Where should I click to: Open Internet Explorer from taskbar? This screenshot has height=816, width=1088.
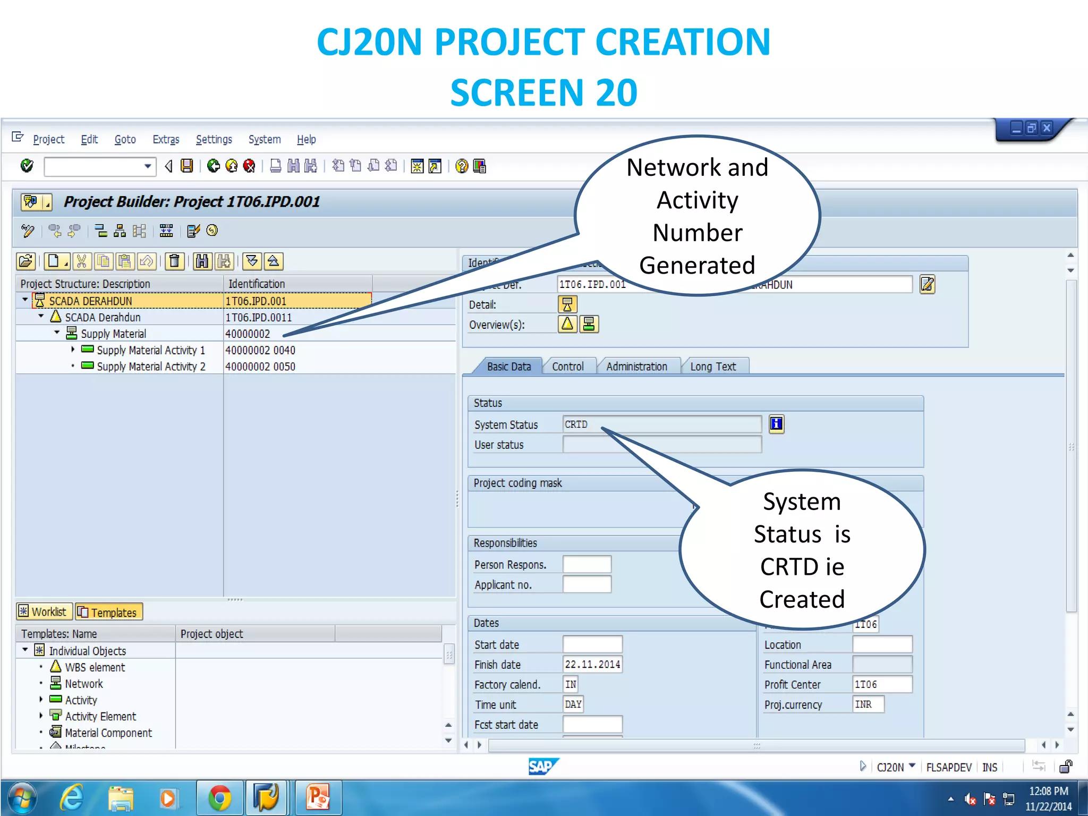pos(72,797)
